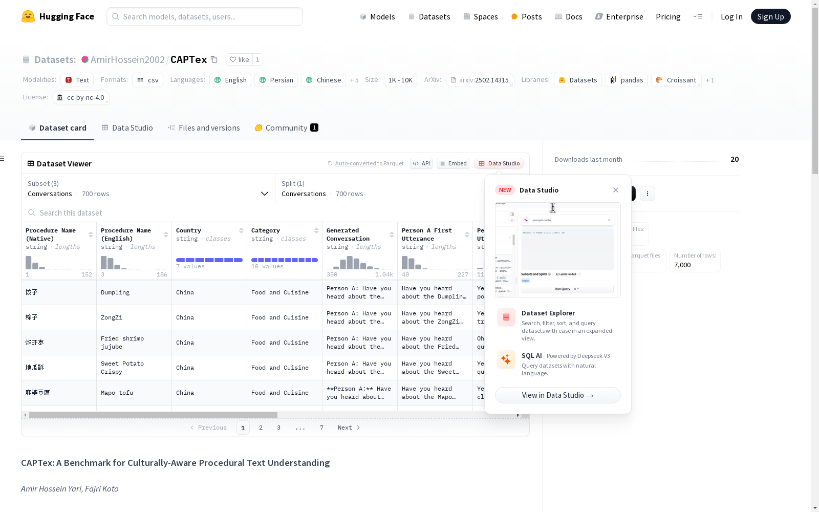Go to page 3 of the dataset

click(x=278, y=428)
